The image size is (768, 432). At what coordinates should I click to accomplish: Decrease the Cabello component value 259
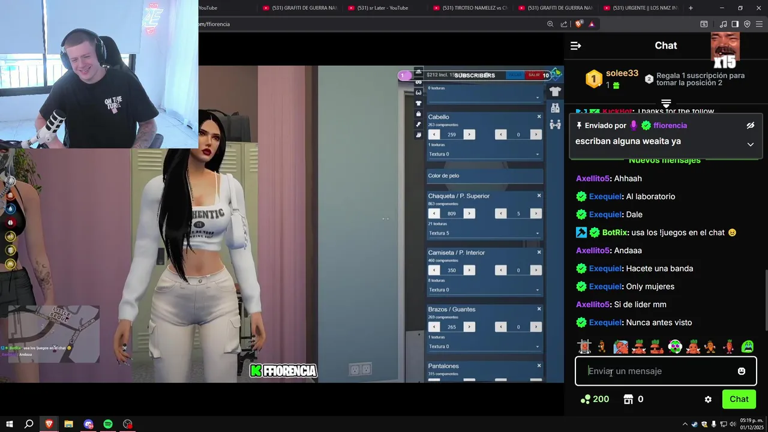click(x=434, y=134)
